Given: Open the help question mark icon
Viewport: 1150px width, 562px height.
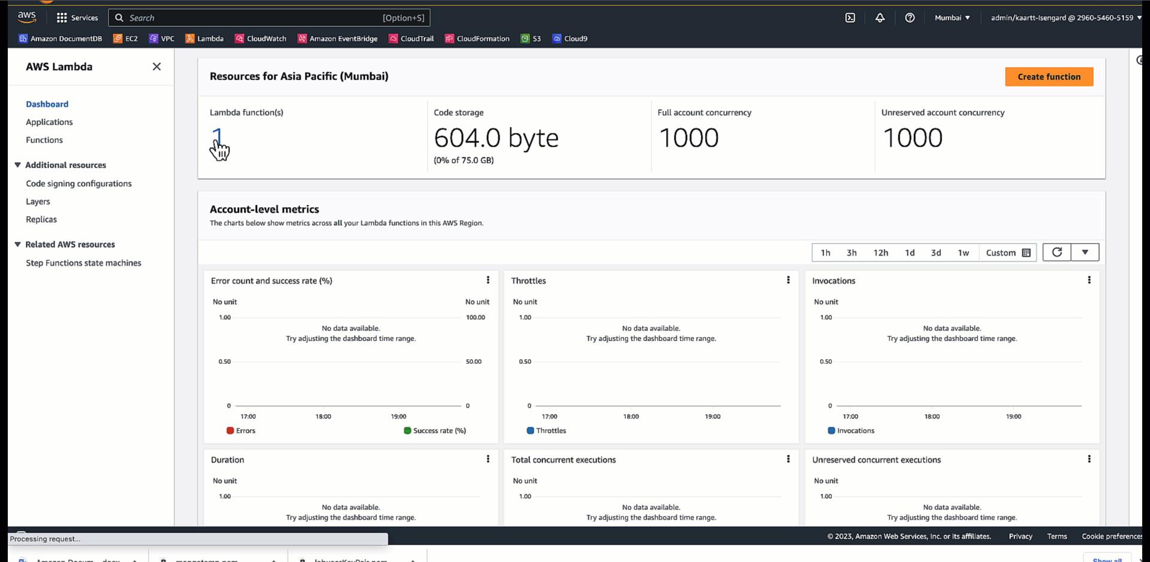Looking at the screenshot, I should coord(910,18).
